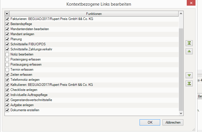Image resolution: width=202 pixels, height=132 pixels.
Task: Uncheck the Dokumente erstellen checkbox
Action: [7, 110]
